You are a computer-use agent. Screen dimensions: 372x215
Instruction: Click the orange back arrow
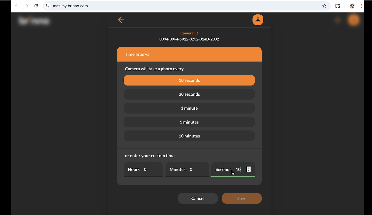coord(121,20)
